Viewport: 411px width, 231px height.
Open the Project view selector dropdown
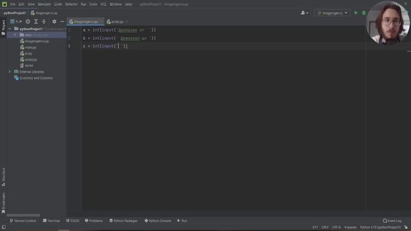[x=15, y=21]
